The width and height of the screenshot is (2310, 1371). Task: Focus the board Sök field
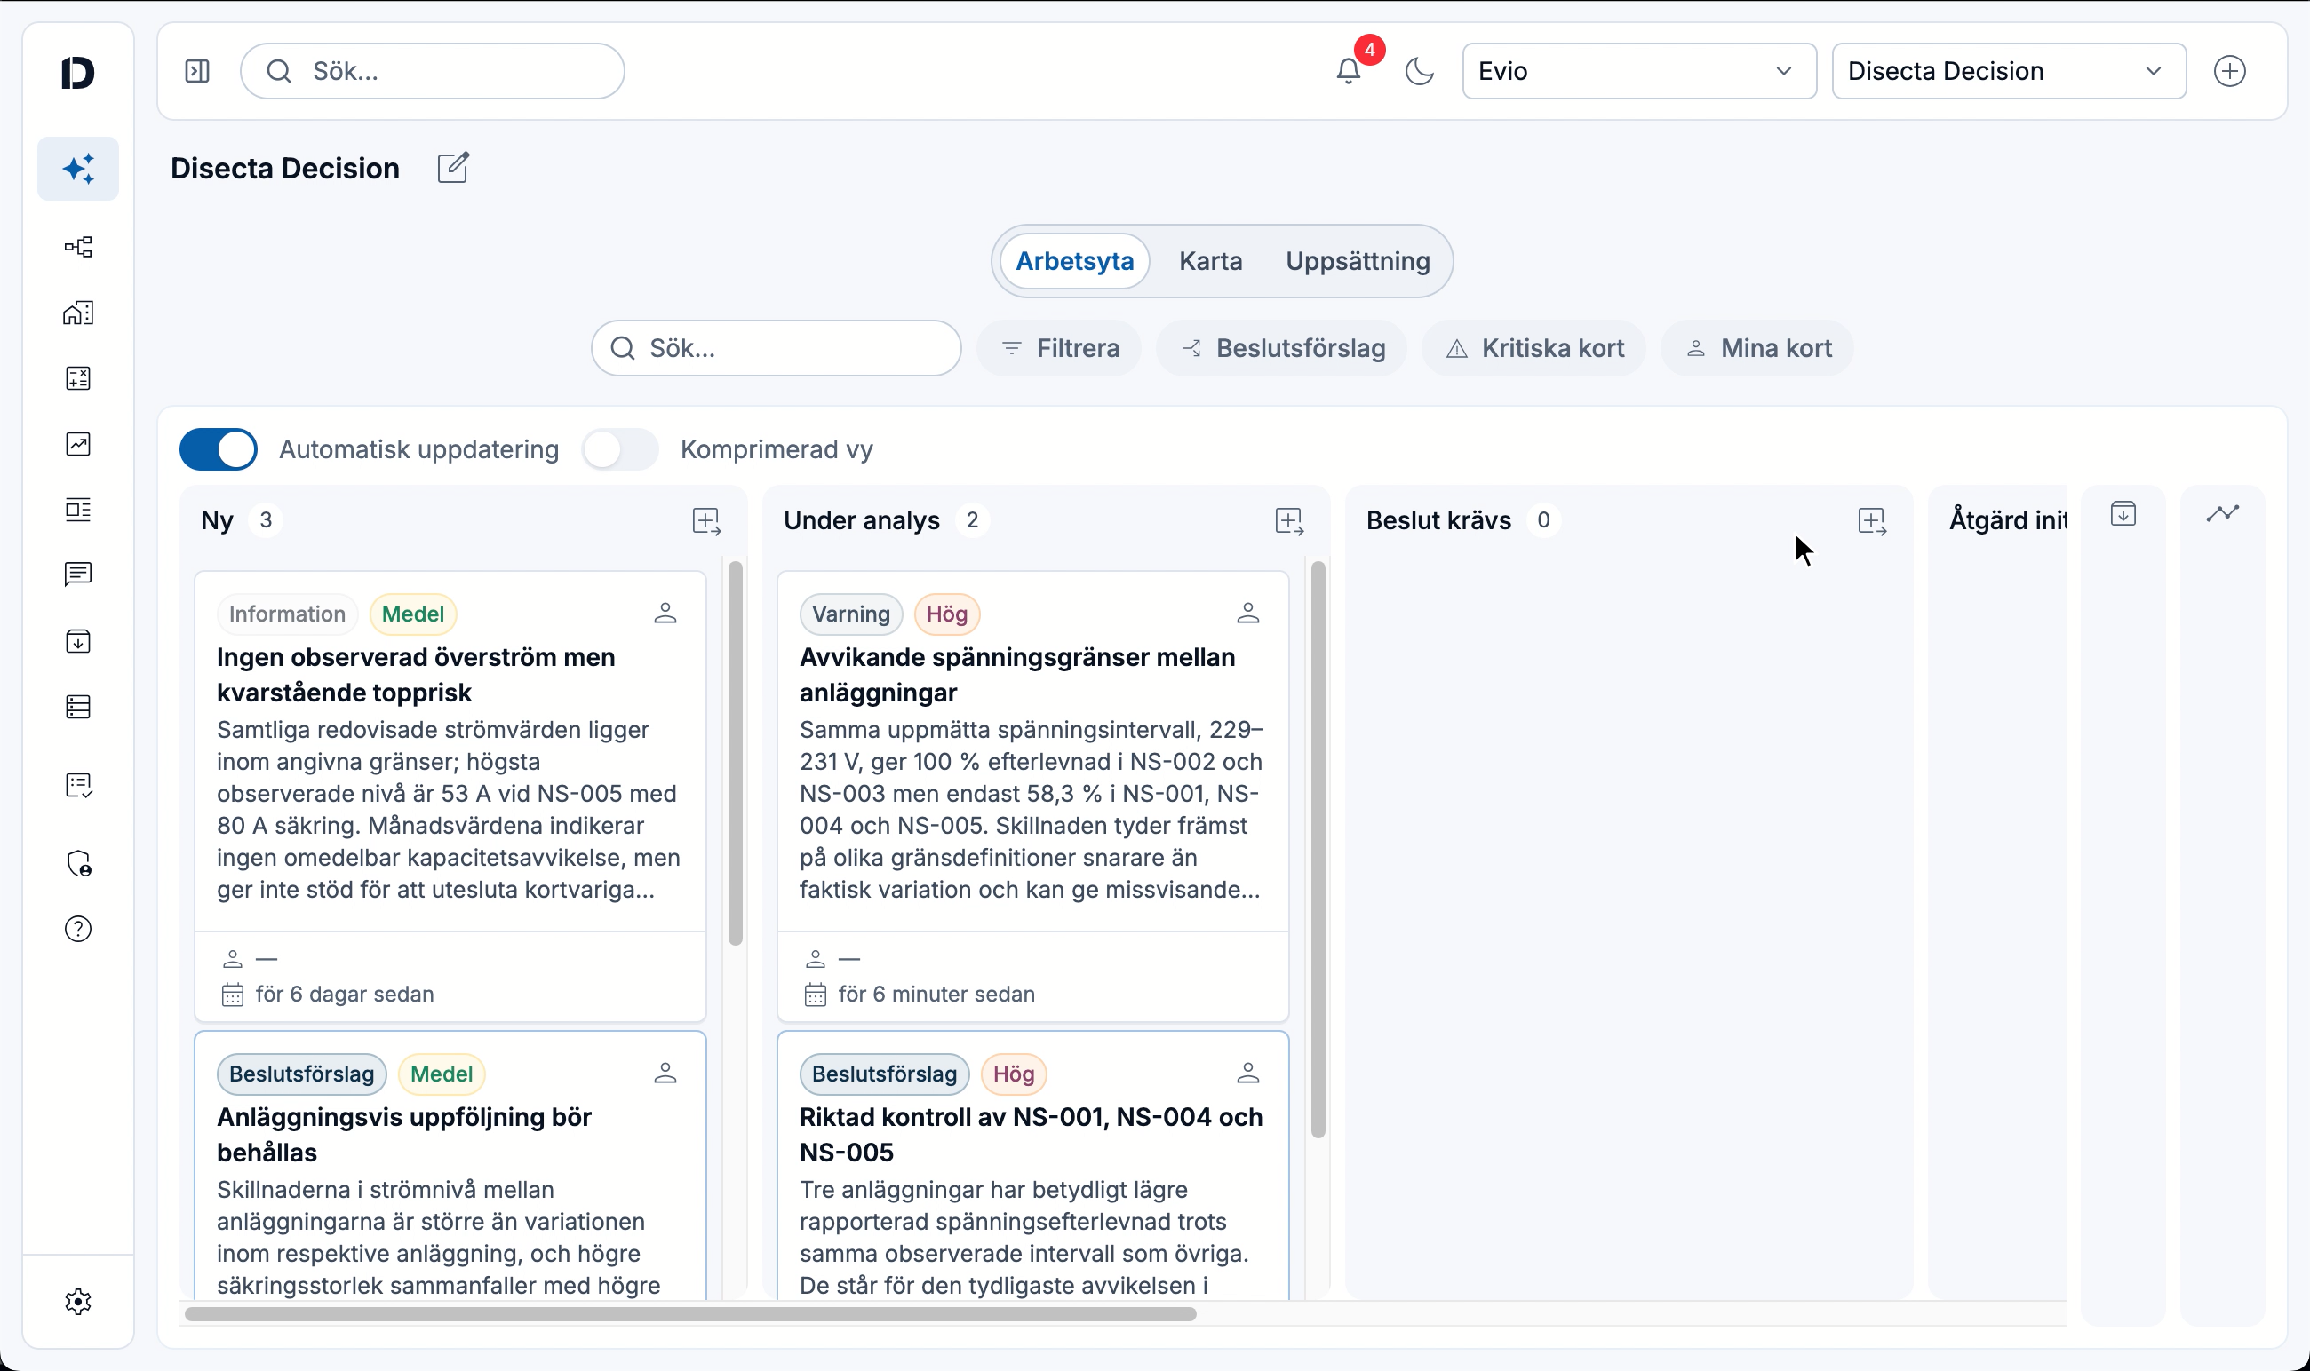coord(777,348)
